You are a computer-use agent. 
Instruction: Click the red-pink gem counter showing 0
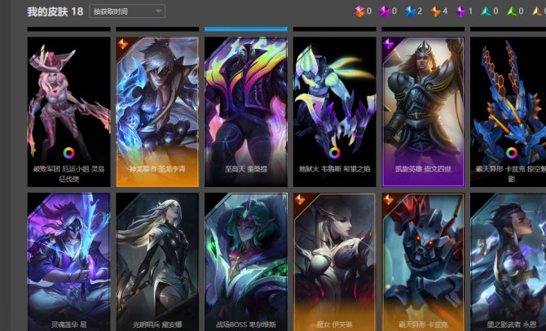coord(363,11)
